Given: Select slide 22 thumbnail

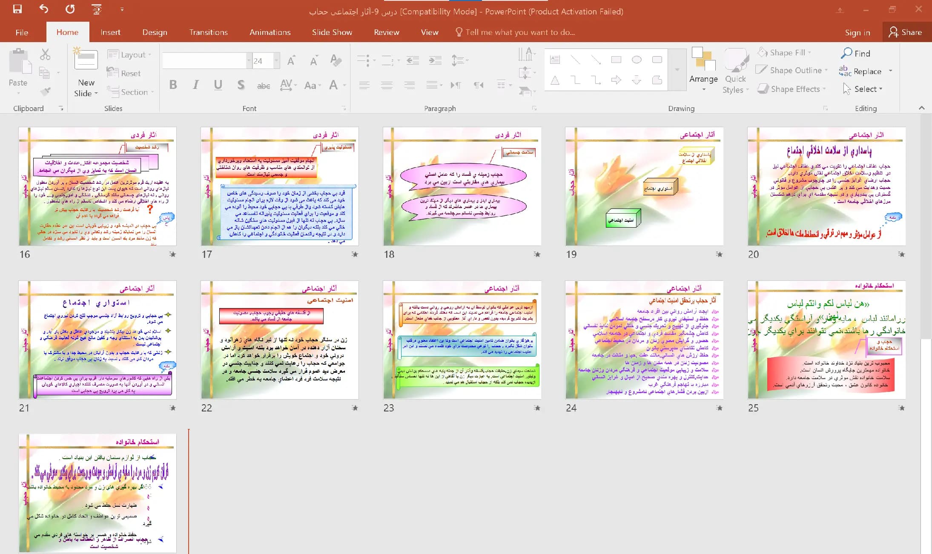Looking at the screenshot, I should point(280,340).
